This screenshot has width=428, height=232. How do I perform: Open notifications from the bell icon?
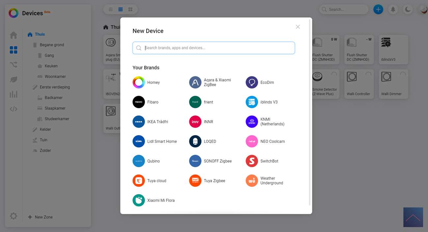point(393,9)
